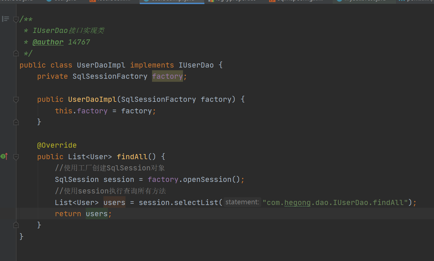Click the comment about creating SqlSession object
The image size is (434, 261).
[110, 168]
